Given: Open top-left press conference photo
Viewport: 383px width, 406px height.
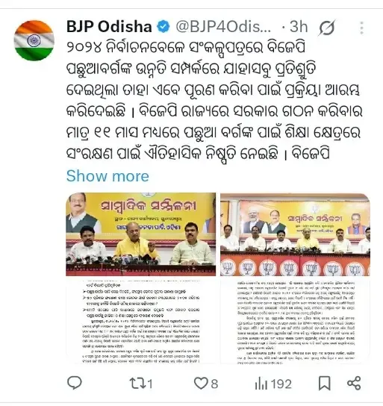Looking at the screenshot, I should pyautogui.click(x=141, y=234).
